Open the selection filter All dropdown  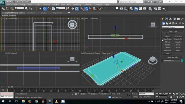point(20,8)
